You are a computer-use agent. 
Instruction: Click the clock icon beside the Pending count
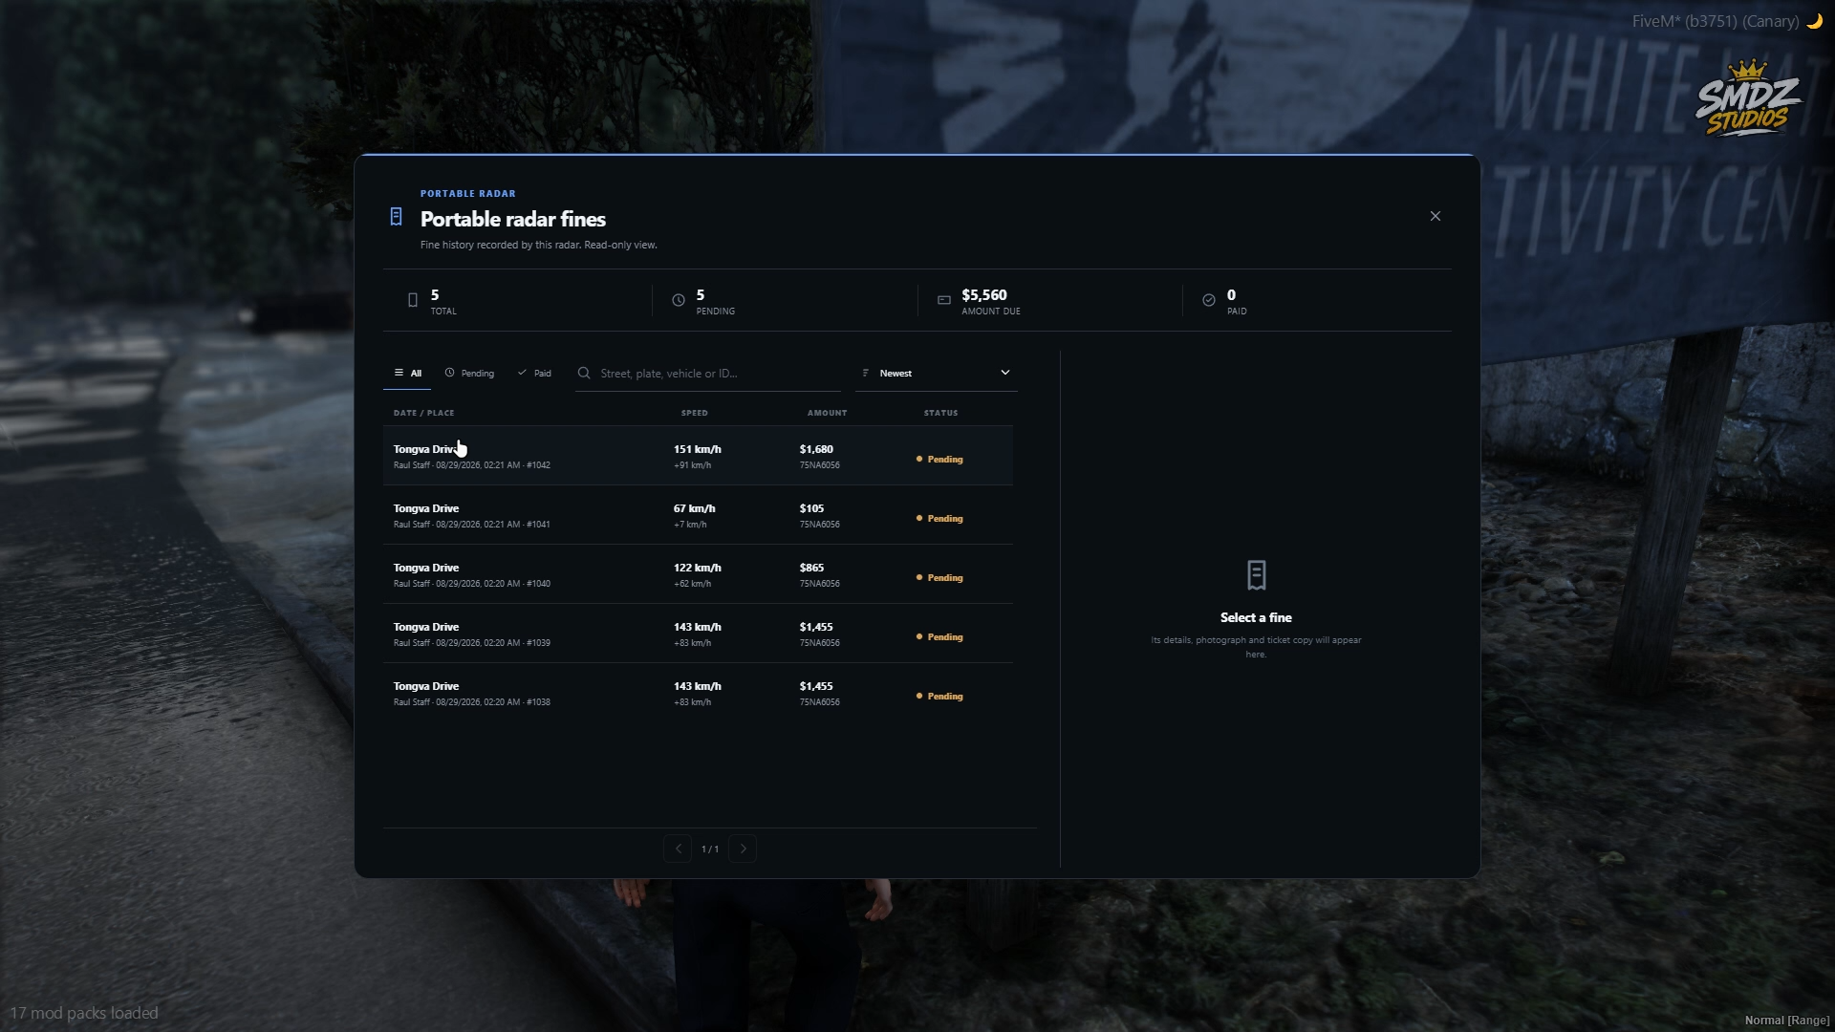click(679, 300)
